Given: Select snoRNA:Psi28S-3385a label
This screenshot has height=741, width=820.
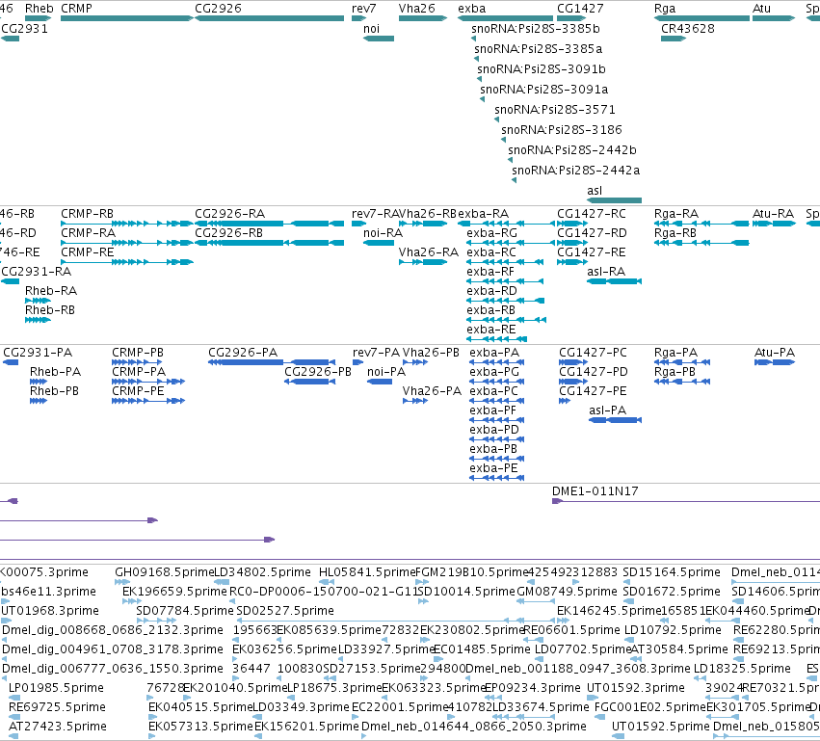Looking at the screenshot, I should pyautogui.click(x=538, y=49).
